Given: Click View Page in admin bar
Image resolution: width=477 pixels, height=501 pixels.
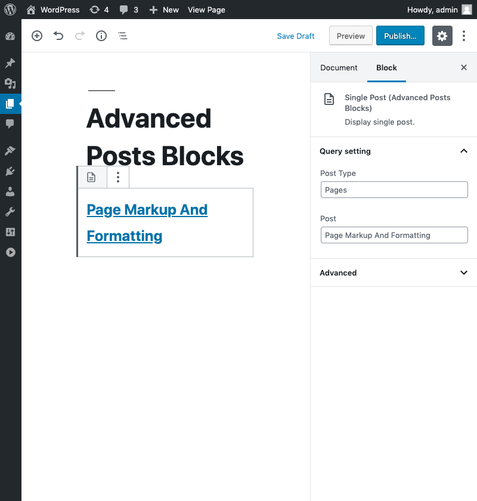Looking at the screenshot, I should (206, 10).
